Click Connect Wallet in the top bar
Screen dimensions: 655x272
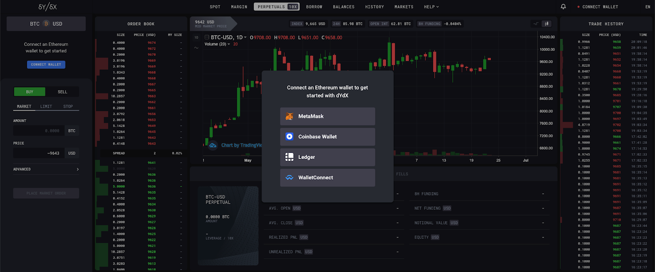[x=600, y=7]
